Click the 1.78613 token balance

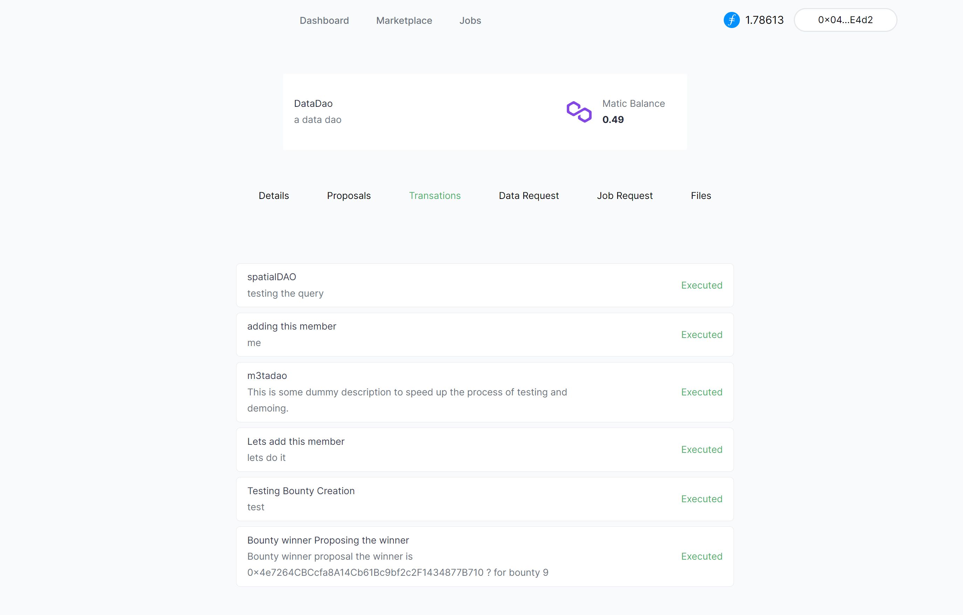[x=764, y=20]
